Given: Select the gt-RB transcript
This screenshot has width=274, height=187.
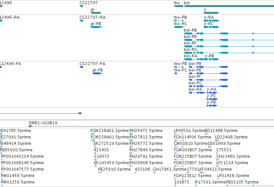Looking at the screenshot, I should coord(96,27).
